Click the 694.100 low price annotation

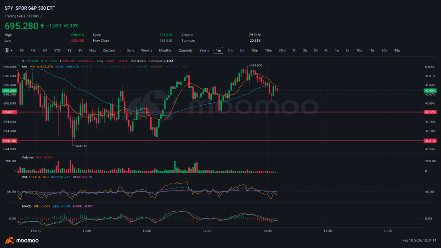click(x=82, y=146)
